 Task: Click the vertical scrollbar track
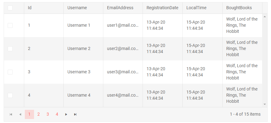(x=265, y=61)
